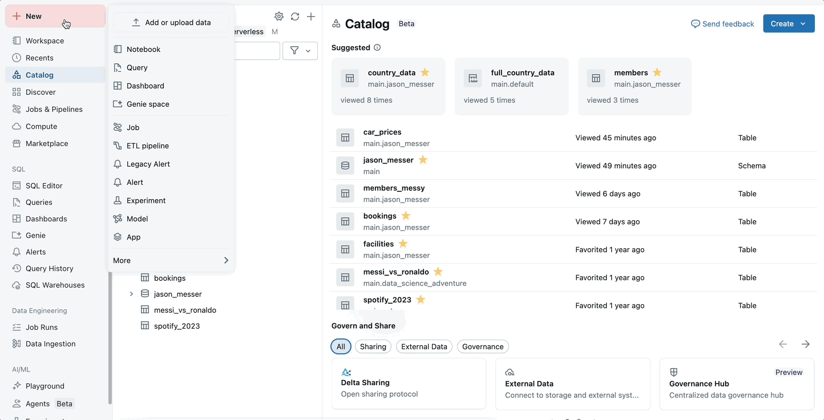Expand the jason_messer schema tree node
This screenshot has width=824, height=420.
point(131,294)
